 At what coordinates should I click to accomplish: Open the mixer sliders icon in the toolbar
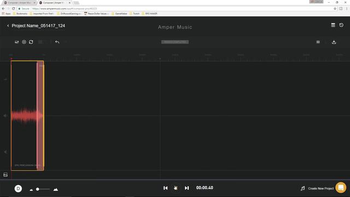[x=17, y=42]
